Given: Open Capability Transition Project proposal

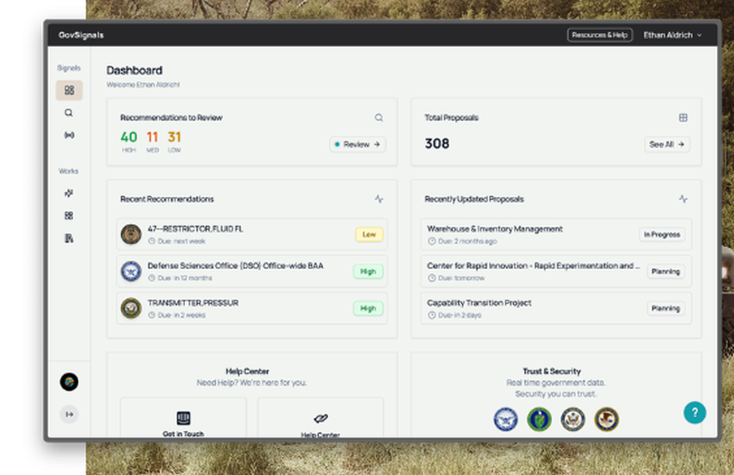Looking at the screenshot, I should [x=556, y=308].
